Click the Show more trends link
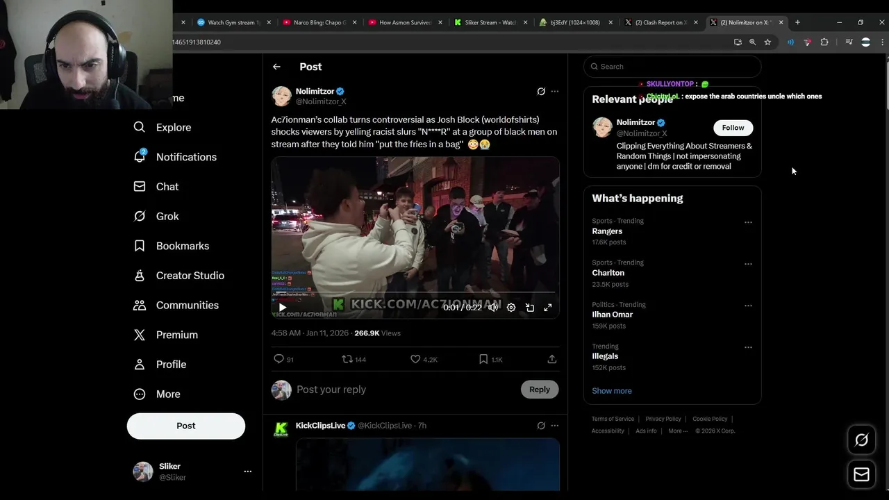Image resolution: width=889 pixels, height=500 pixels. pos(612,391)
